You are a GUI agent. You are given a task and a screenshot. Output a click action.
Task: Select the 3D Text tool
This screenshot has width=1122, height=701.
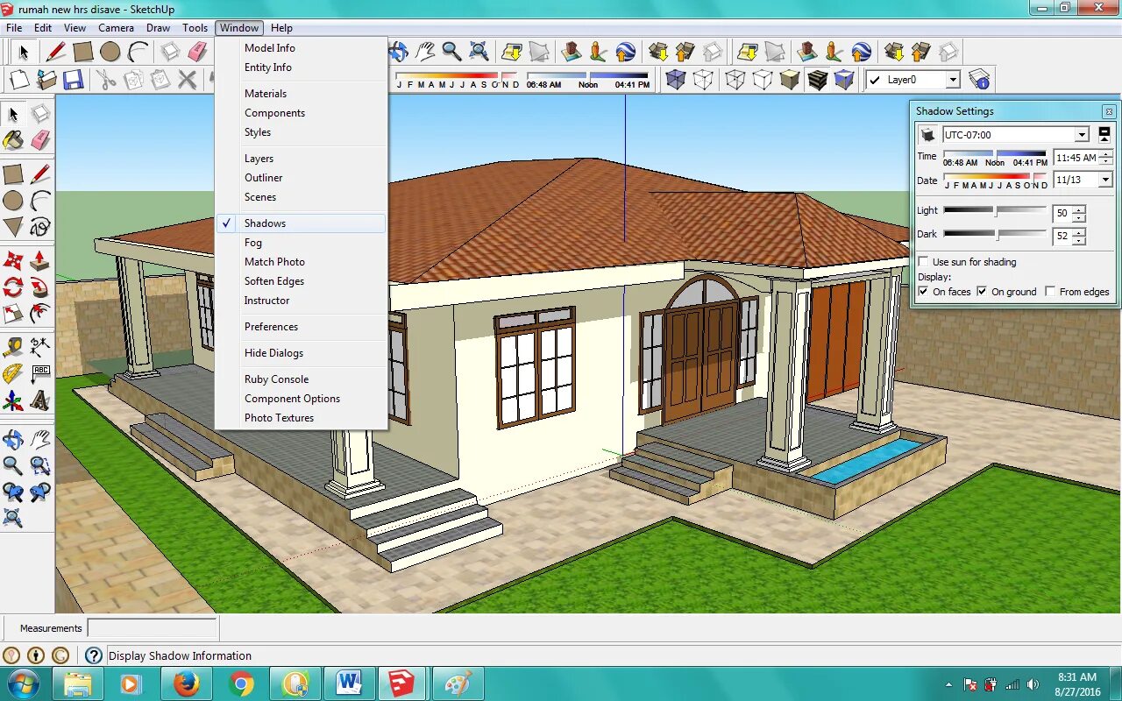coord(40,400)
